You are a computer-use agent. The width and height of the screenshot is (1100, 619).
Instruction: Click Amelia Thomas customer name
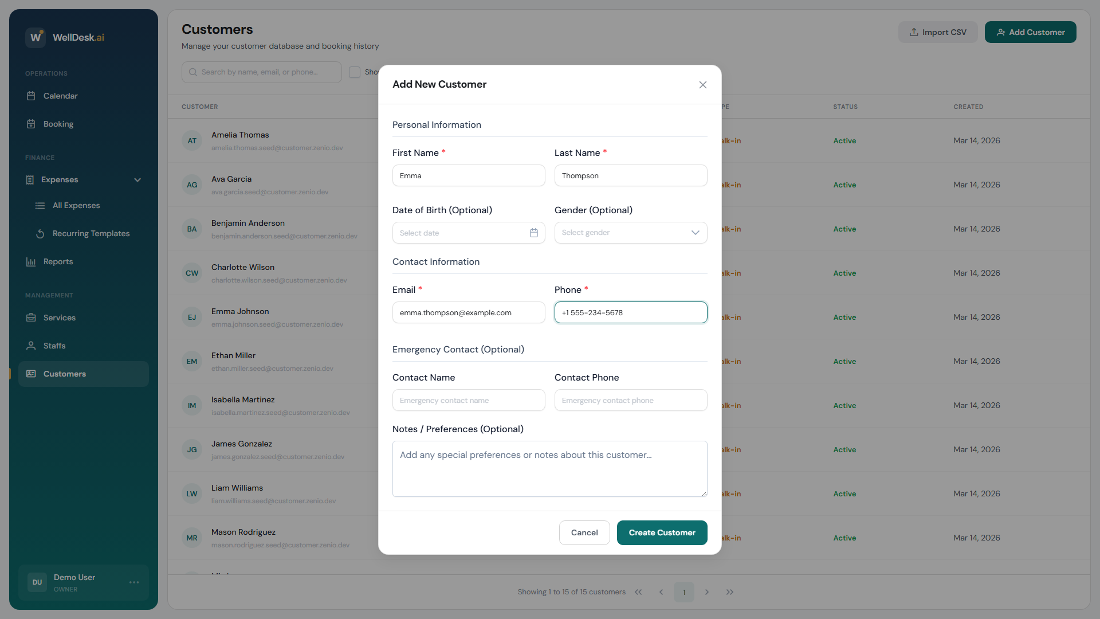(240, 135)
